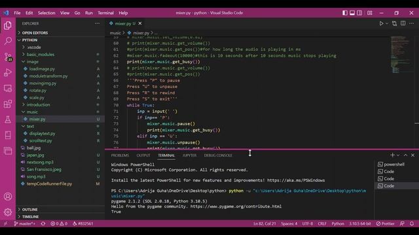Open loadimage.py in the explorer
This screenshot has width=419, height=235.
click(x=60, y=69)
